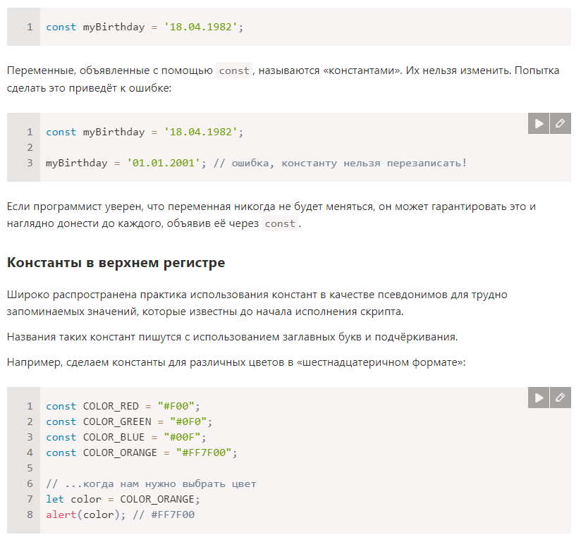The width and height of the screenshot is (581, 542).
Task: Click the '18.04.1982' string in first snippet
Action: pyautogui.click(x=200, y=27)
